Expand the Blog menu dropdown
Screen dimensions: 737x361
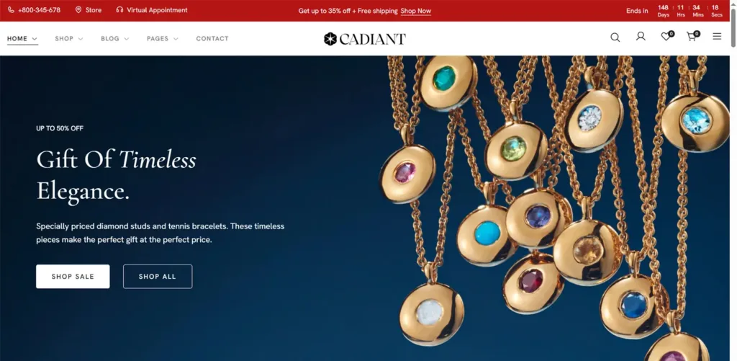[x=115, y=39]
